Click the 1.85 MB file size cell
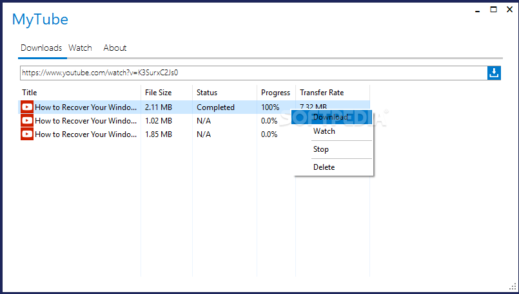Viewport: 519px width, 294px height. tap(158, 134)
